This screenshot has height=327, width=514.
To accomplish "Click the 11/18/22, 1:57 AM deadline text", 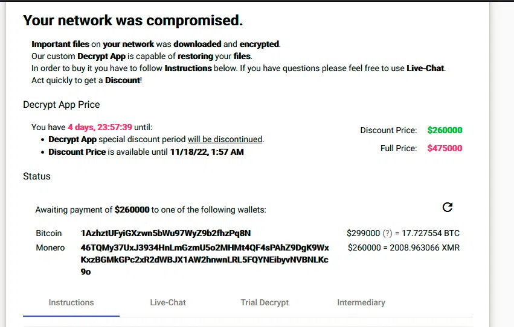I will [207, 152].
